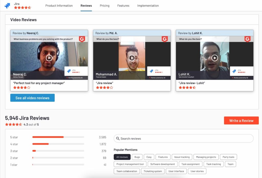Select Task tracking chip
This screenshot has height=178, width=262.
click(x=214, y=164)
